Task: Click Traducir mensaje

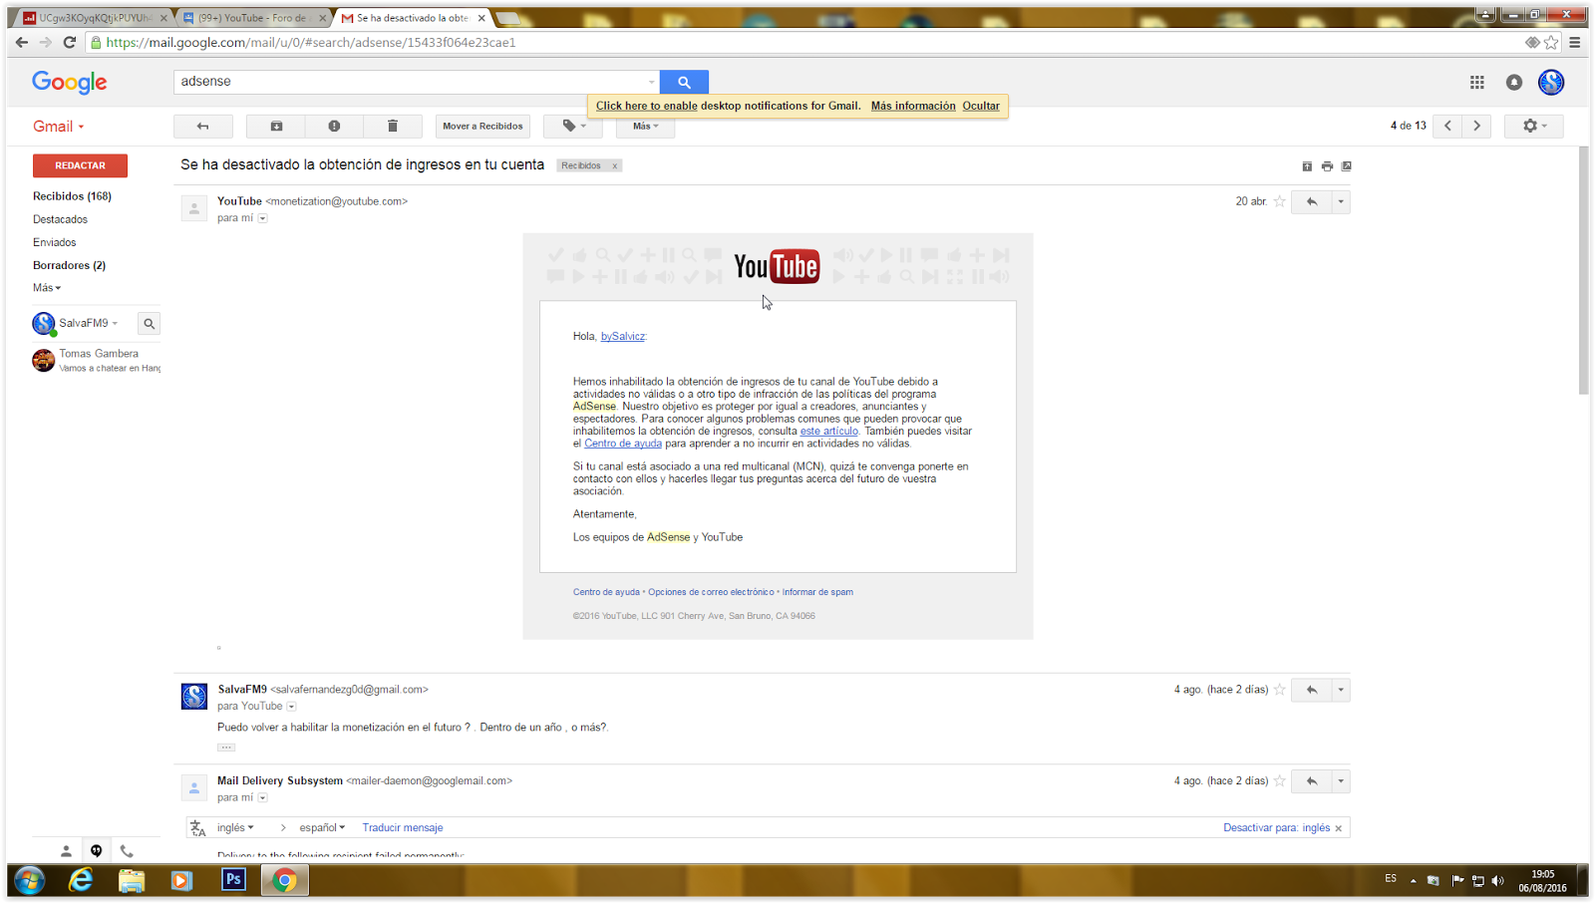Action: pyautogui.click(x=403, y=828)
